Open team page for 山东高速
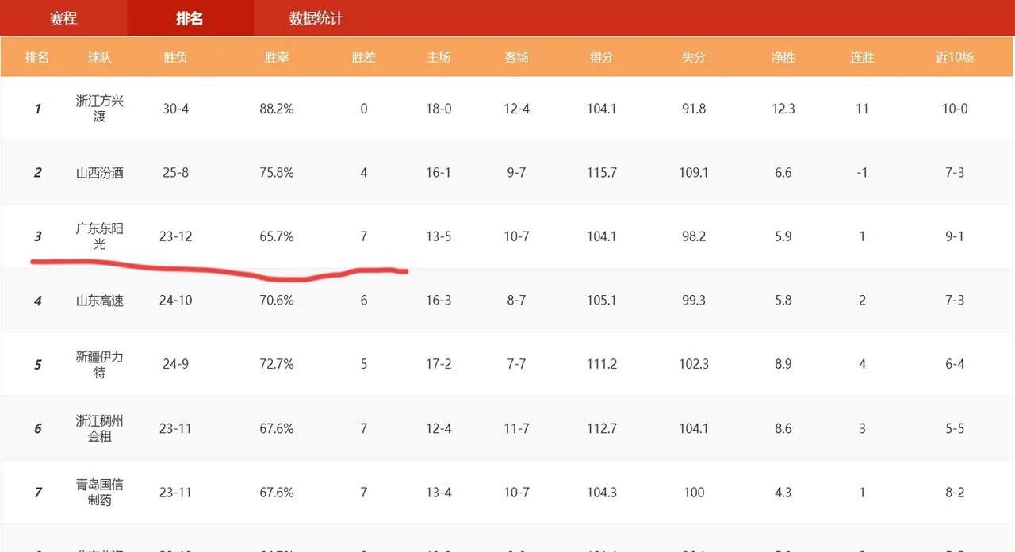The image size is (1015, 552). [99, 300]
